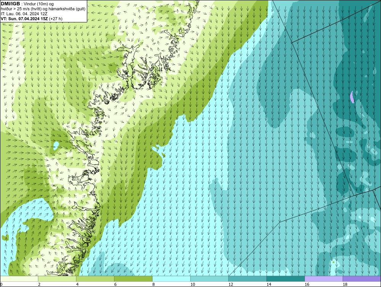This screenshot has width=381, height=287.
Task: Click the "VT: Sun. 07.04.2024 15Z" valid time
Action: tap(24, 18)
